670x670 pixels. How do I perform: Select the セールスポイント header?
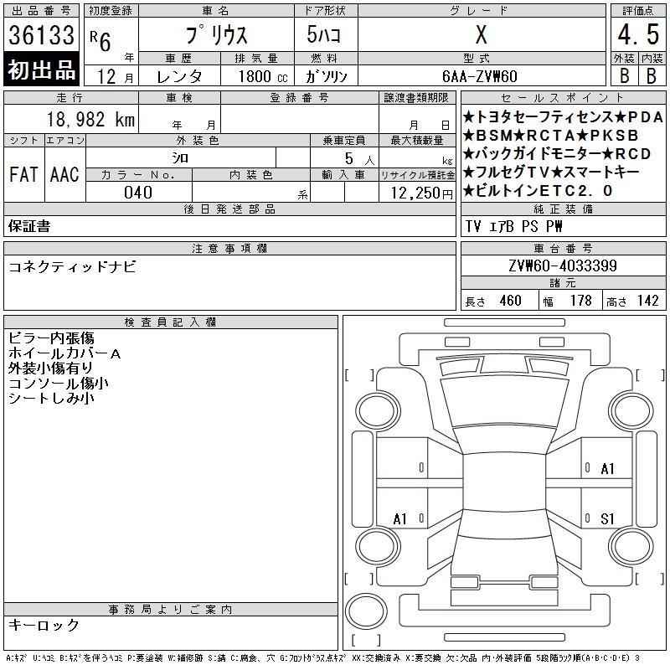coord(563,97)
